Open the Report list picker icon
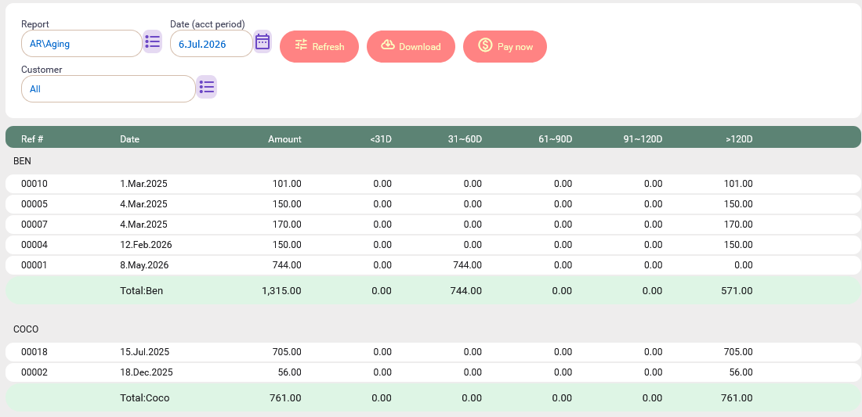This screenshot has width=862, height=417. (152, 41)
